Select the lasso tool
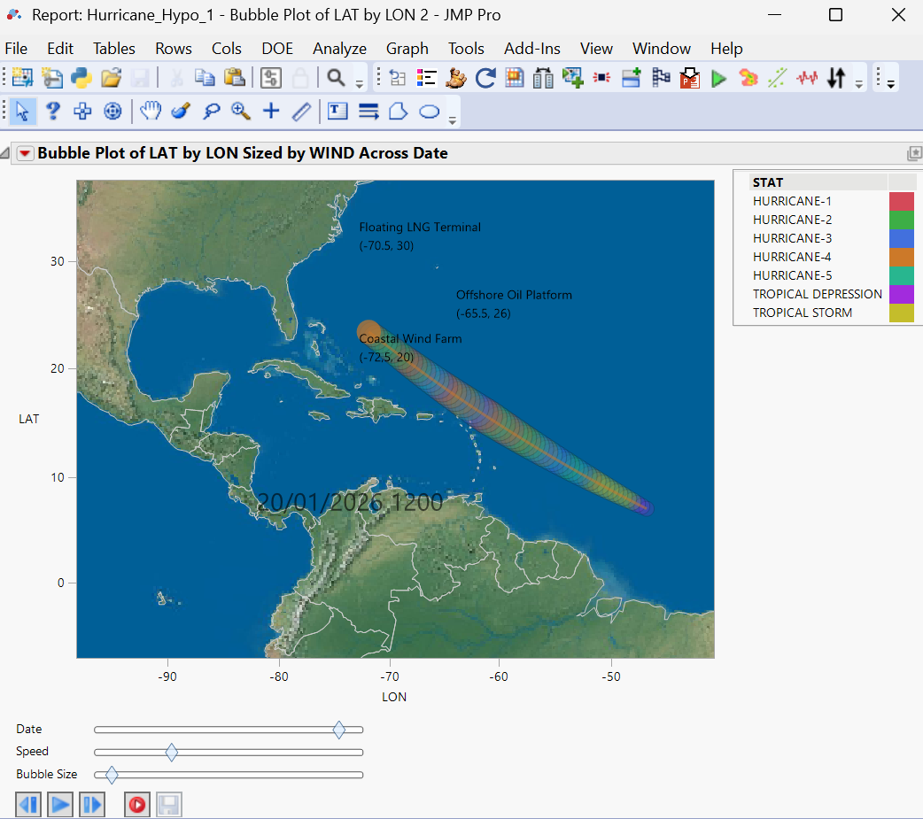The width and height of the screenshot is (923, 819). [x=211, y=111]
